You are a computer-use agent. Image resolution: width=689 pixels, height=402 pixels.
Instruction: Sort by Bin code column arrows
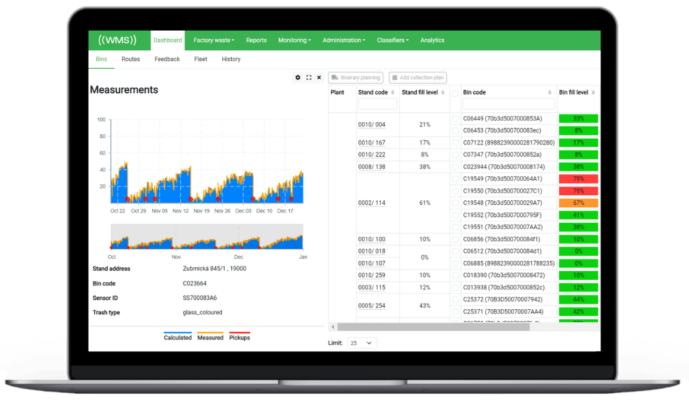(x=550, y=93)
